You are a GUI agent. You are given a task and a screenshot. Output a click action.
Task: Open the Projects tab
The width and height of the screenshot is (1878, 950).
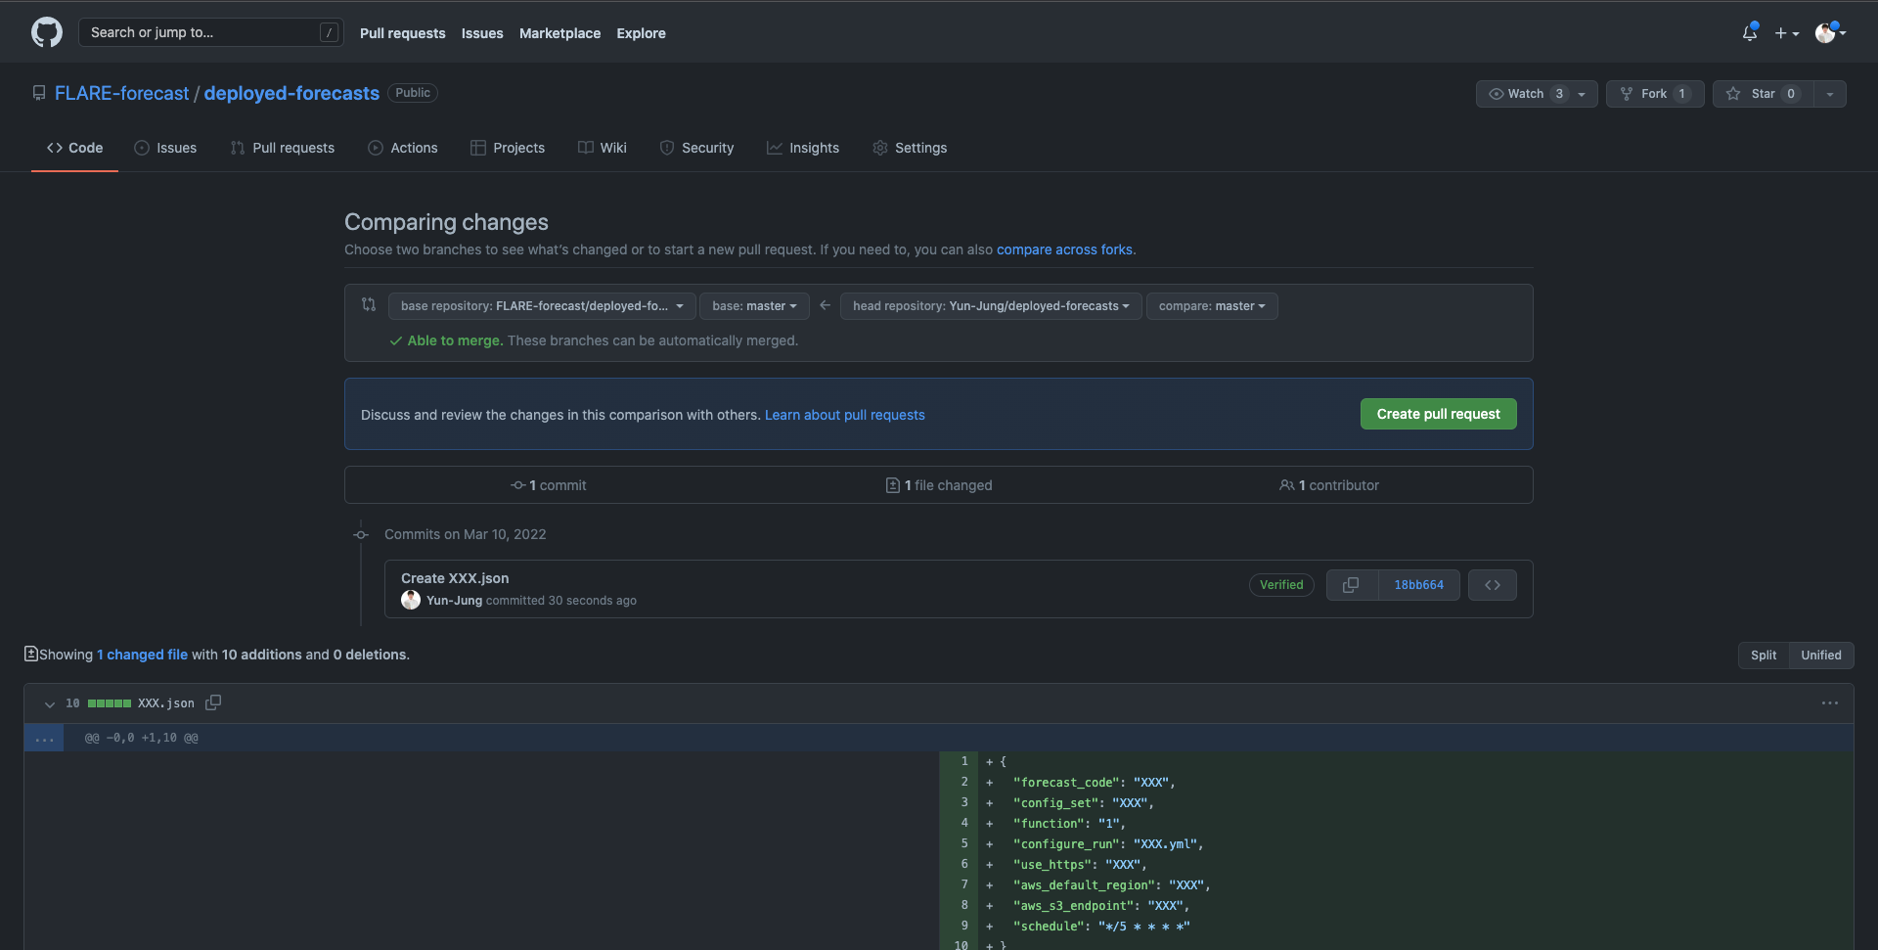508,148
